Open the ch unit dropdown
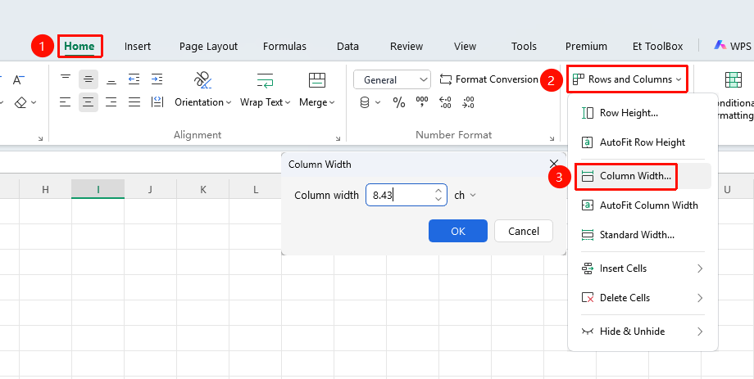This screenshot has height=379, width=754. 465,195
